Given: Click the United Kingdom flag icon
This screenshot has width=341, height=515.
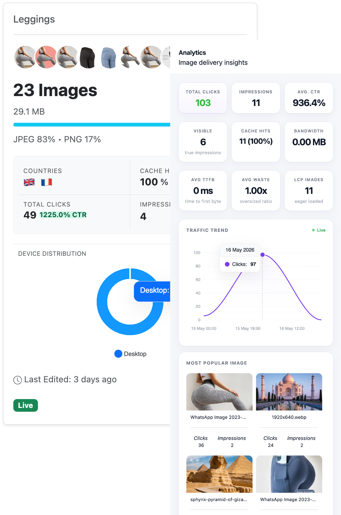Looking at the screenshot, I should pyautogui.click(x=29, y=182).
